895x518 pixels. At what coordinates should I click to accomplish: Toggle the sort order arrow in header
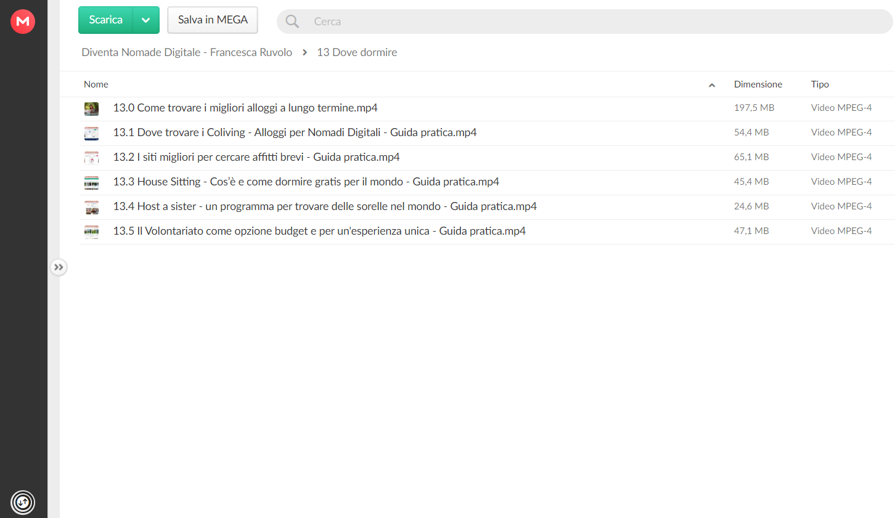click(712, 85)
